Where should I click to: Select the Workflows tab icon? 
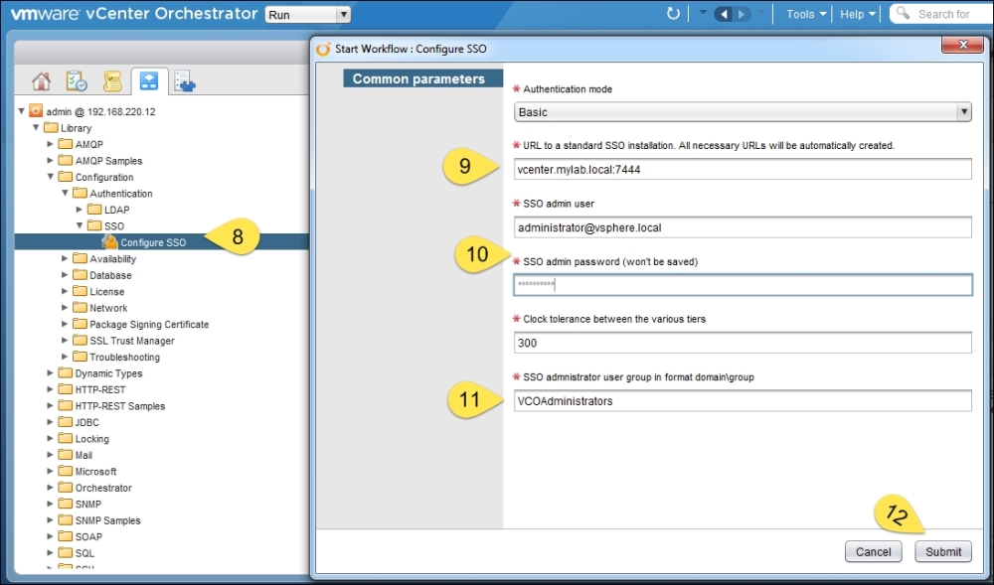(148, 81)
